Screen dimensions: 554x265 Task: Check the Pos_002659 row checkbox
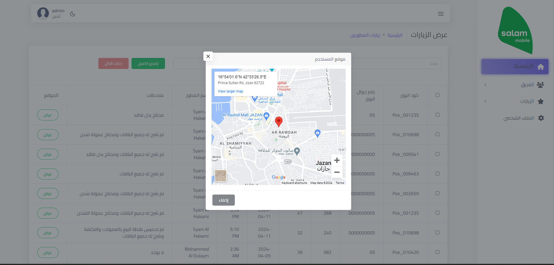point(437,193)
